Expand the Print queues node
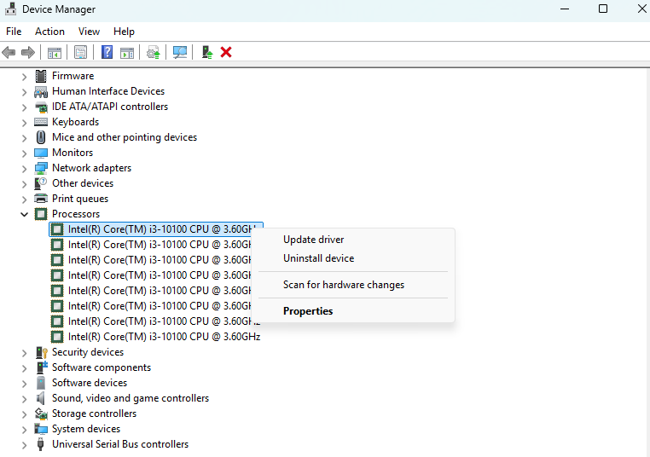This screenshot has width=650, height=457. [25, 200]
